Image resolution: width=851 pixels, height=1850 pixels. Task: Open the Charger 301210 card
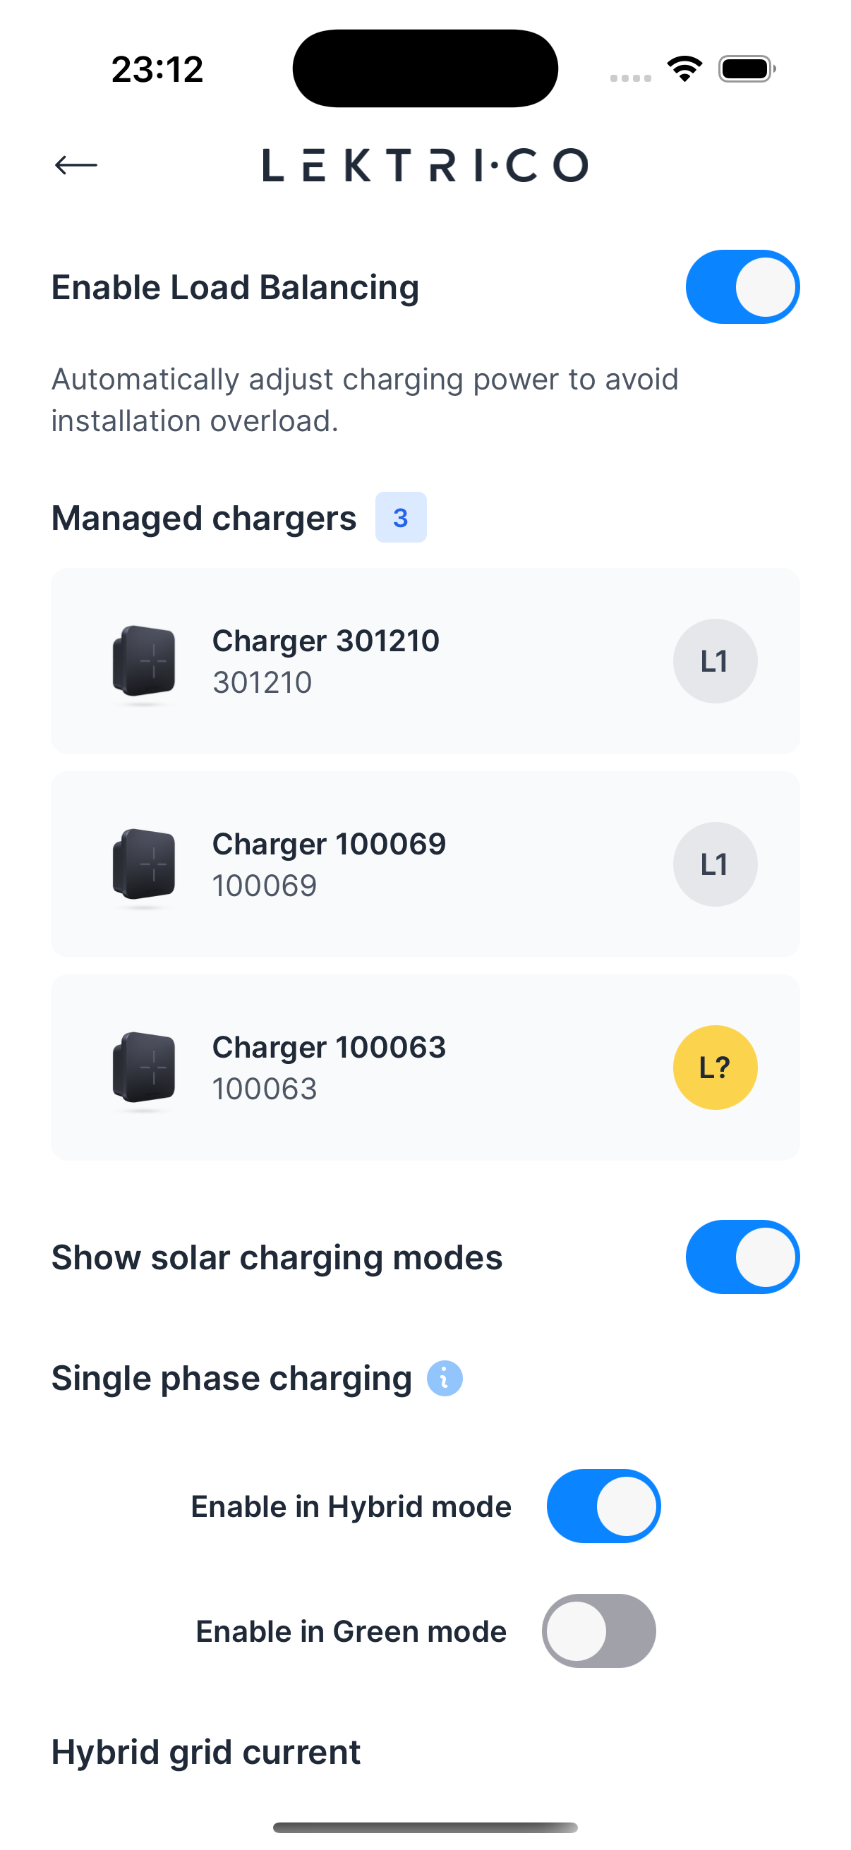[x=423, y=660]
